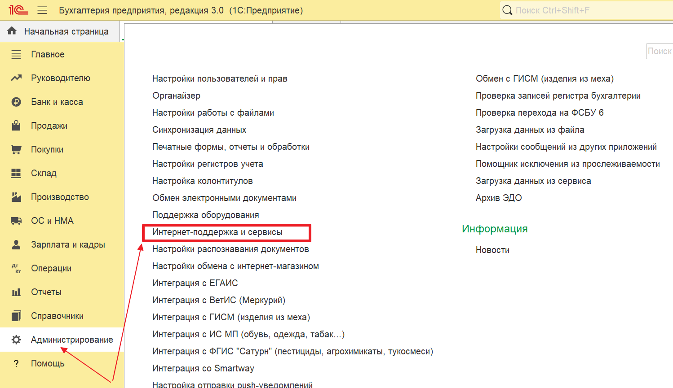Click the factory Производство icon
Screen dimensions: 673x388
click(x=16, y=197)
